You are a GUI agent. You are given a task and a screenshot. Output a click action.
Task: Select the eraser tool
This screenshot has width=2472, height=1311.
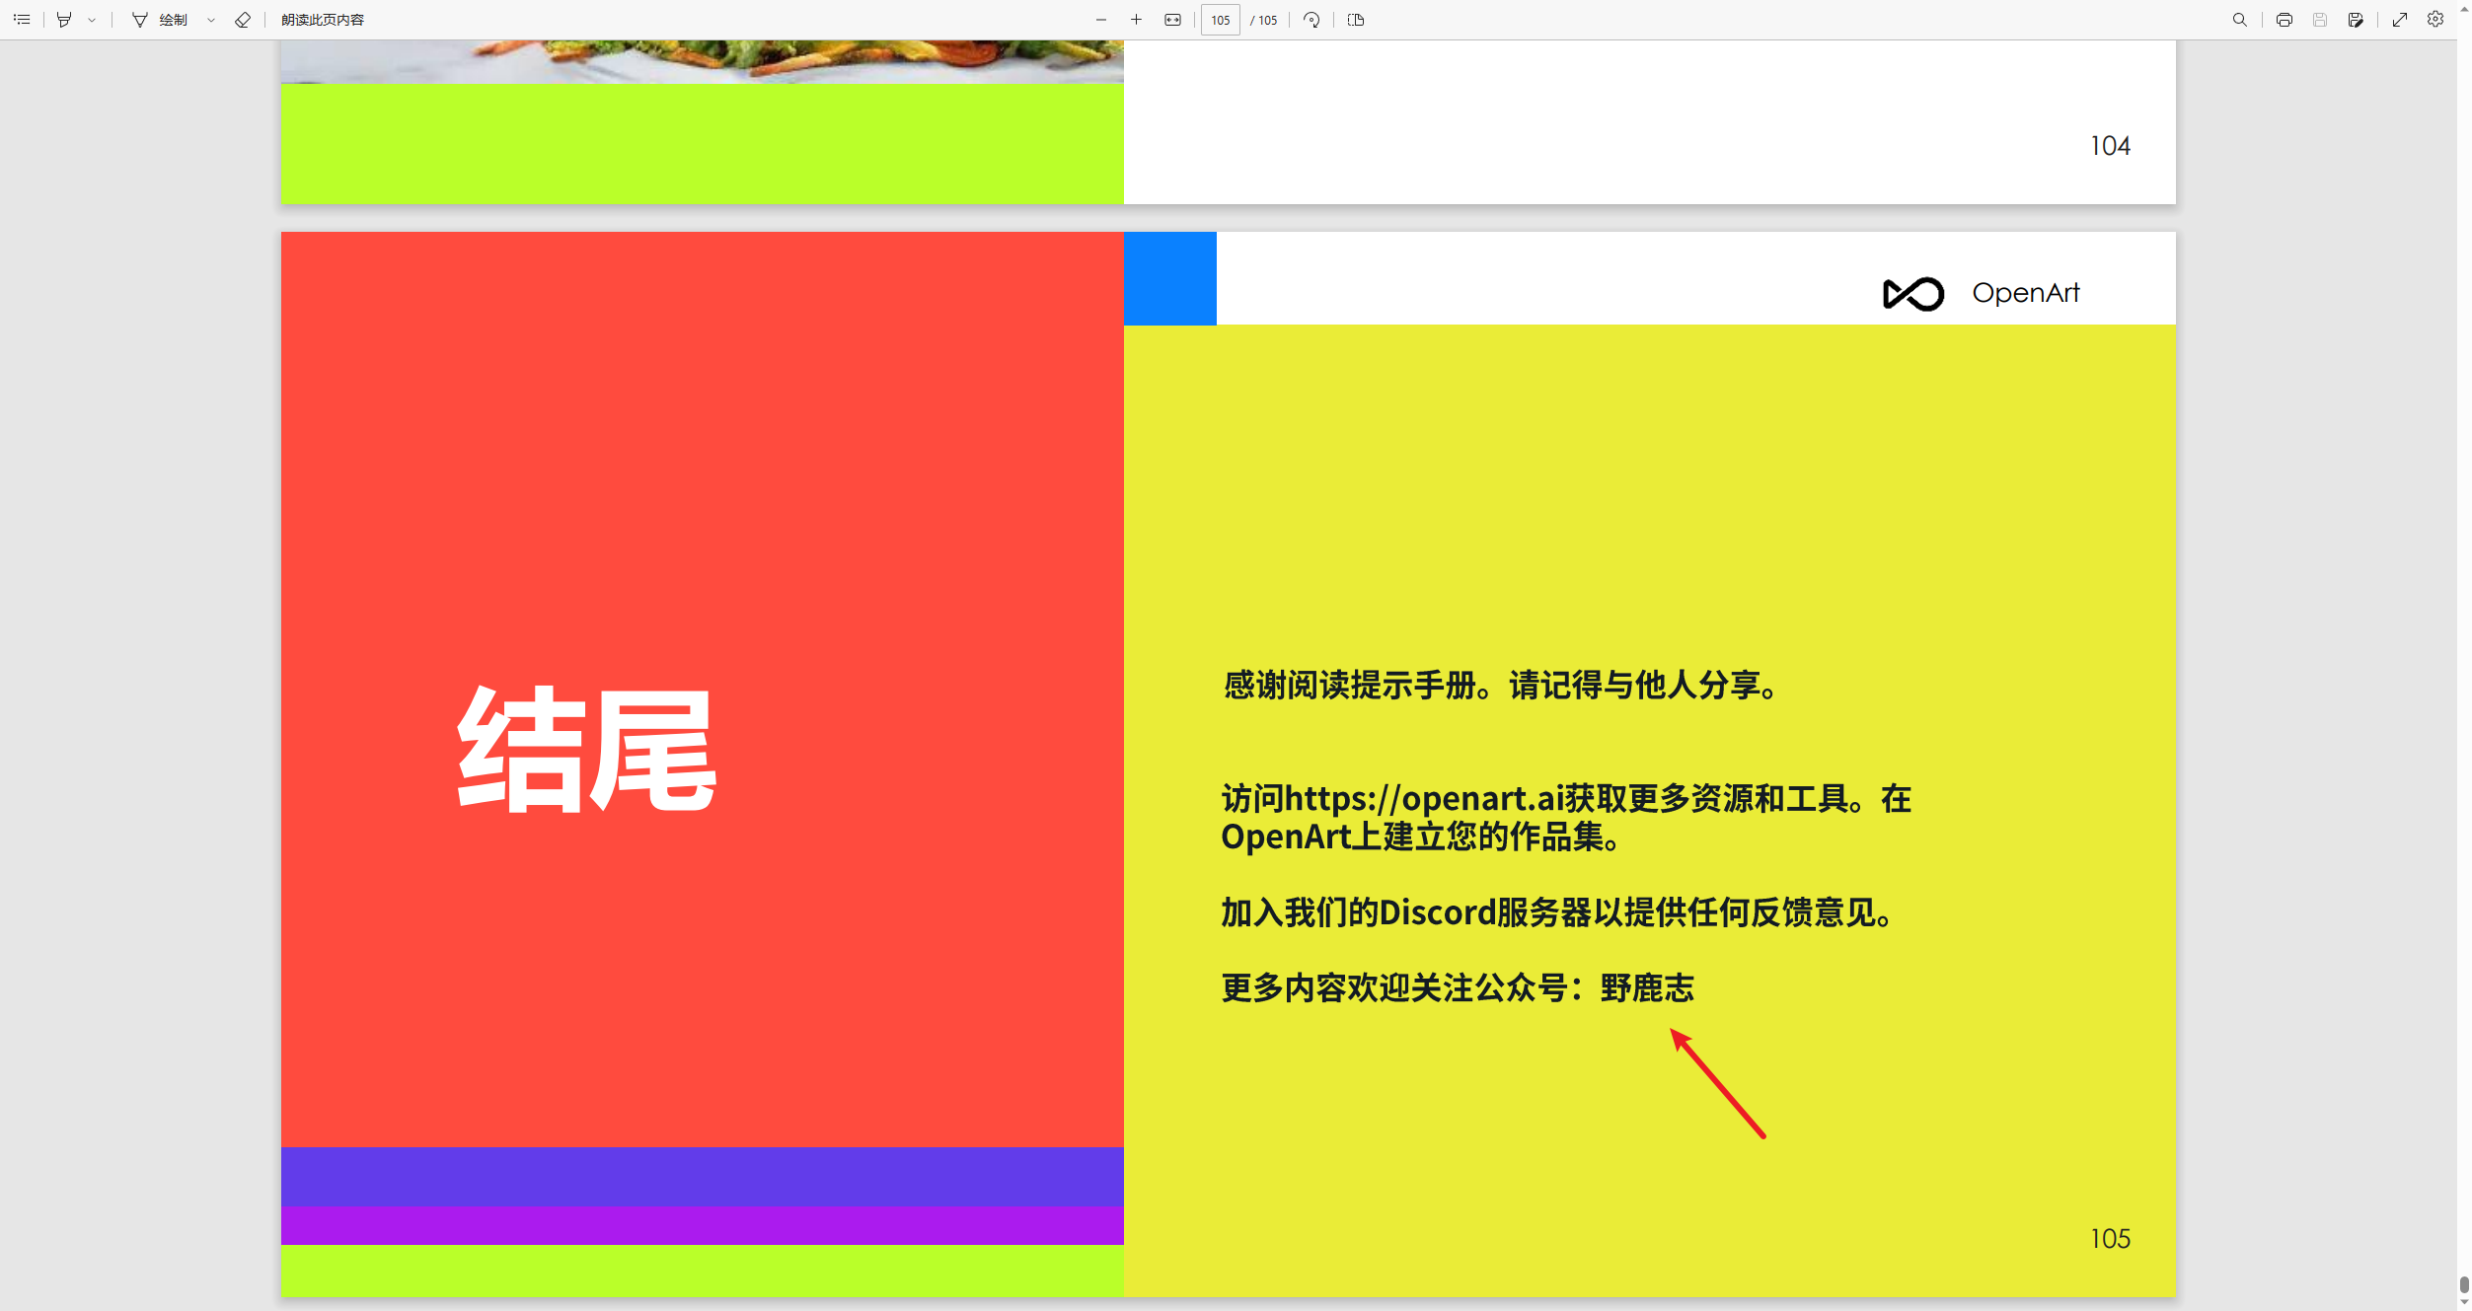tap(243, 20)
